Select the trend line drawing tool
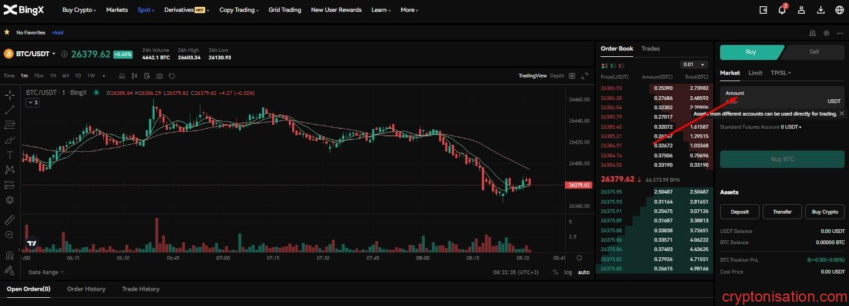 (9, 110)
